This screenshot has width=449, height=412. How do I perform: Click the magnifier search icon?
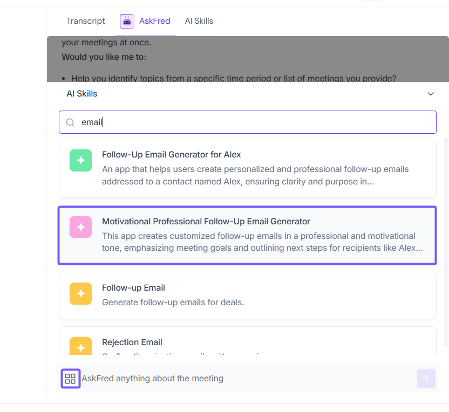(x=70, y=122)
